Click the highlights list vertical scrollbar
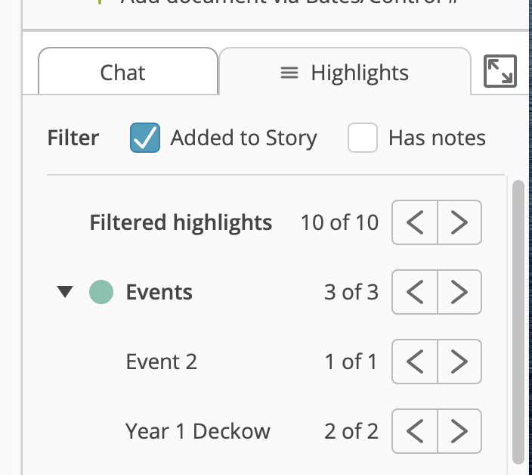 518,322
